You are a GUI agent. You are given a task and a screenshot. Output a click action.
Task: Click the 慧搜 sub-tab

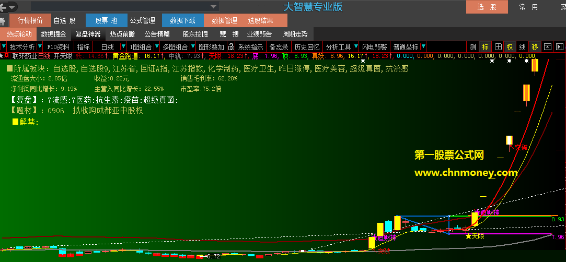[x=229, y=34]
